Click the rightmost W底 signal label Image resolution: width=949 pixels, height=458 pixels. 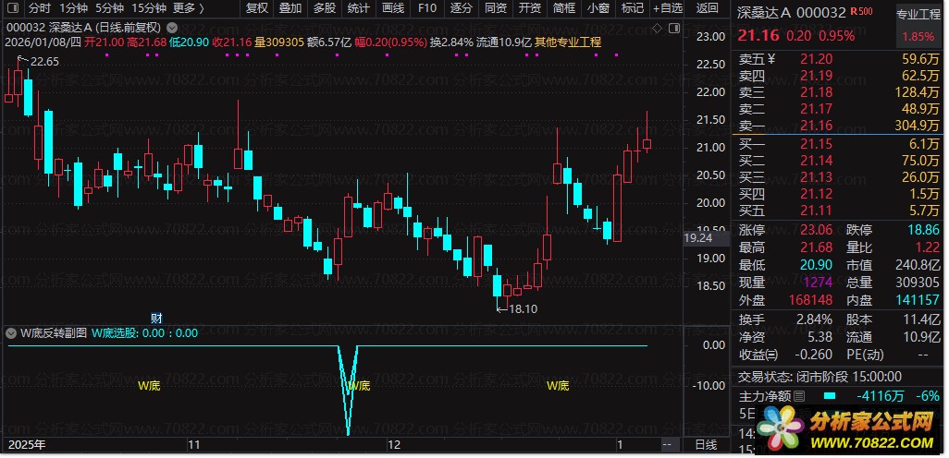(x=558, y=385)
